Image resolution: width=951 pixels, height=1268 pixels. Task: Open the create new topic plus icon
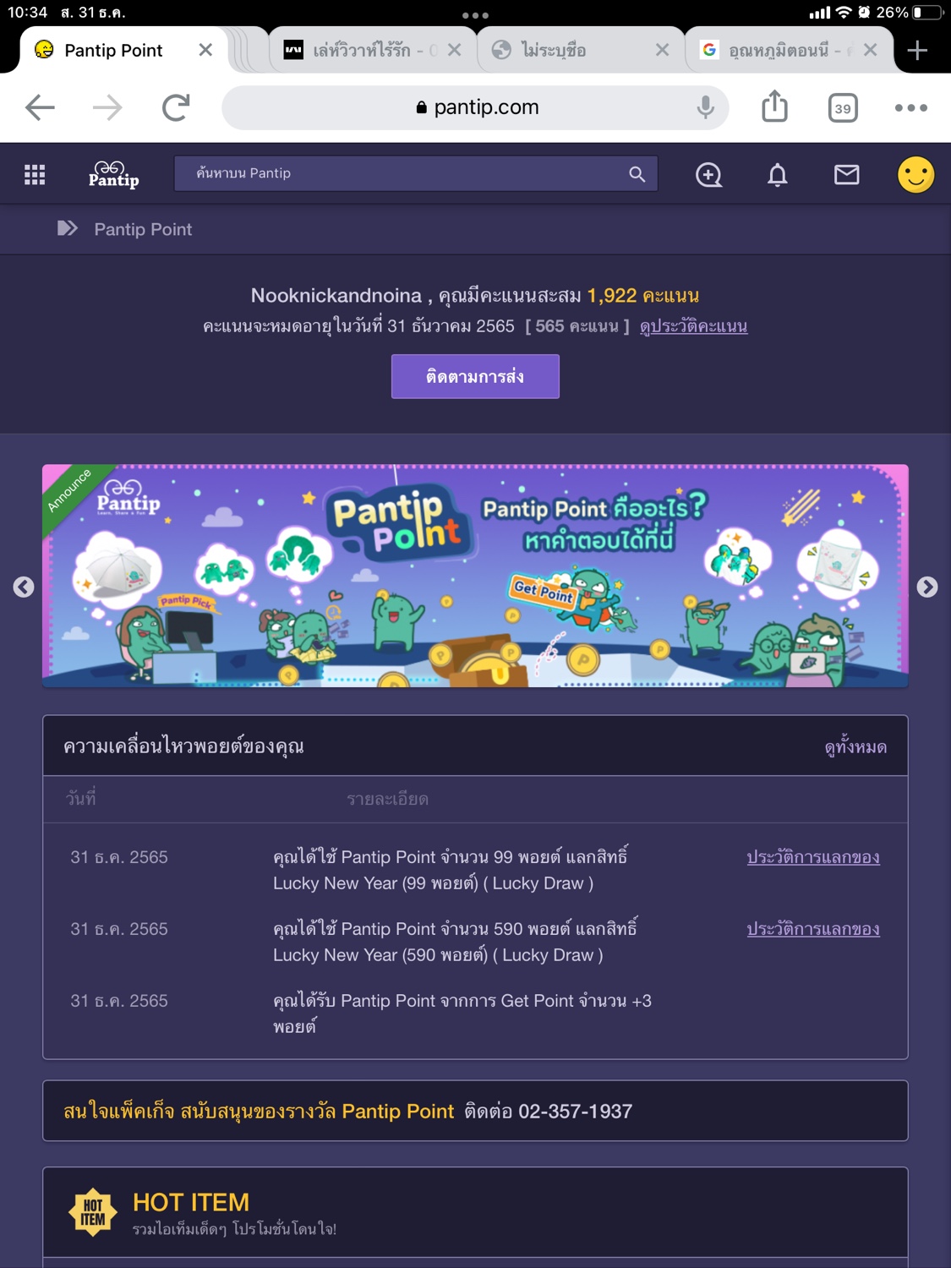(708, 175)
